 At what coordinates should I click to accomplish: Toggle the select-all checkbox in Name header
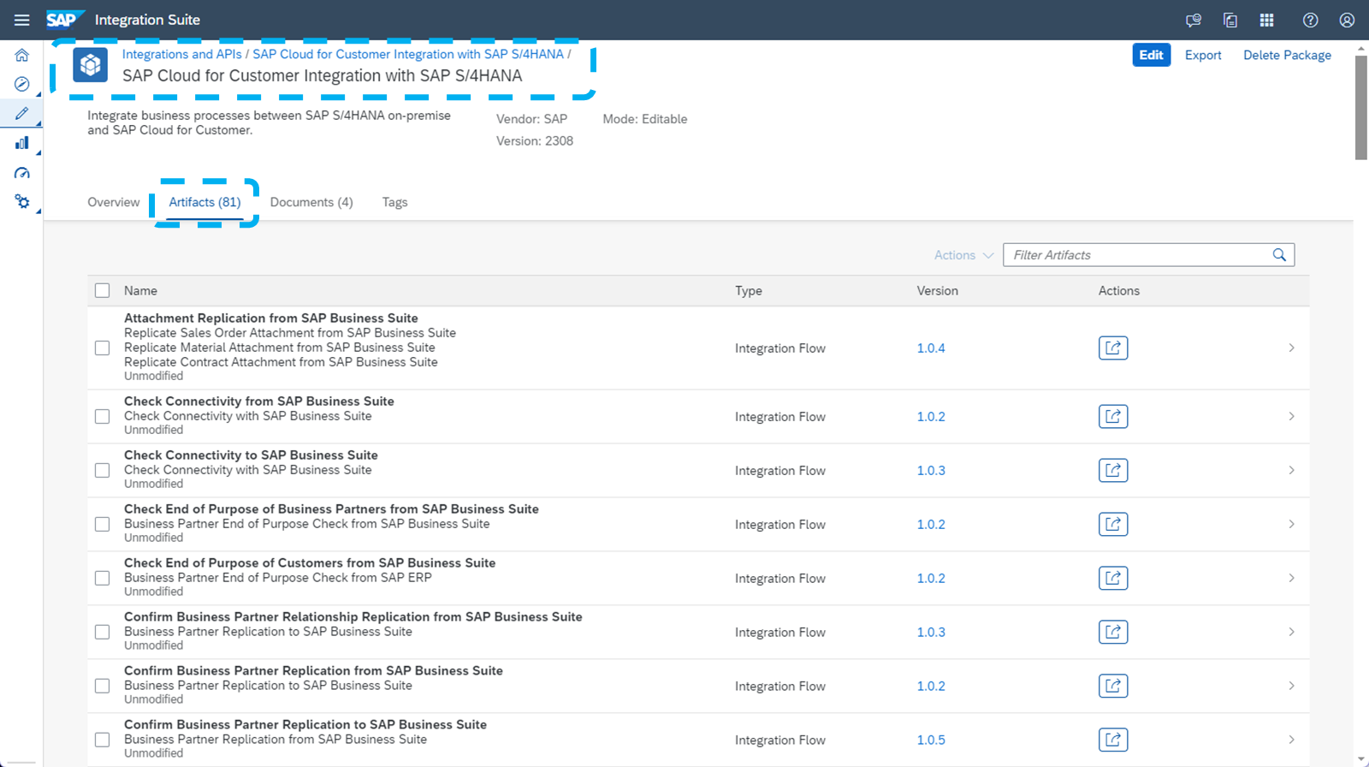tap(103, 291)
